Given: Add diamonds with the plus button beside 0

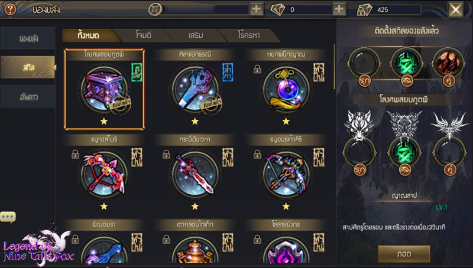Looking at the screenshot, I should (x=339, y=9).
